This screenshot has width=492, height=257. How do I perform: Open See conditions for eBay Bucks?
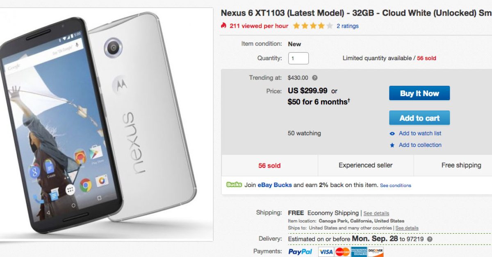coord(396,185)
